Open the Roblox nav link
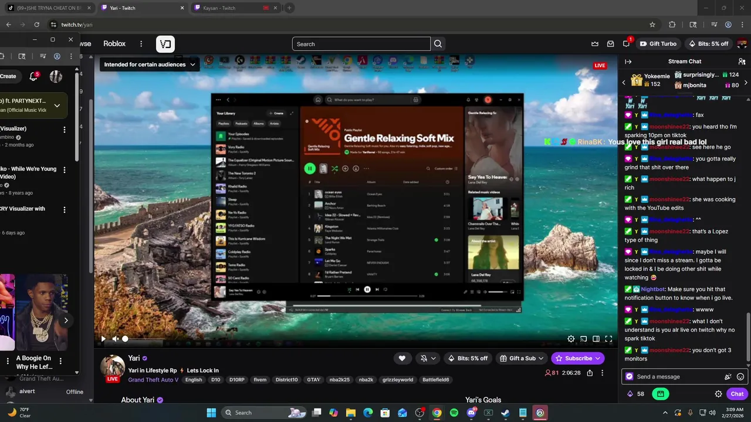Screen dimensions: 751x422 (x=114, y=44)
